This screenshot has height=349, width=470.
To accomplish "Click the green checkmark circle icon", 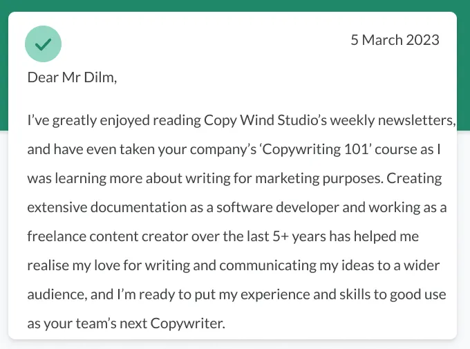I will click(x=43, y=44).
